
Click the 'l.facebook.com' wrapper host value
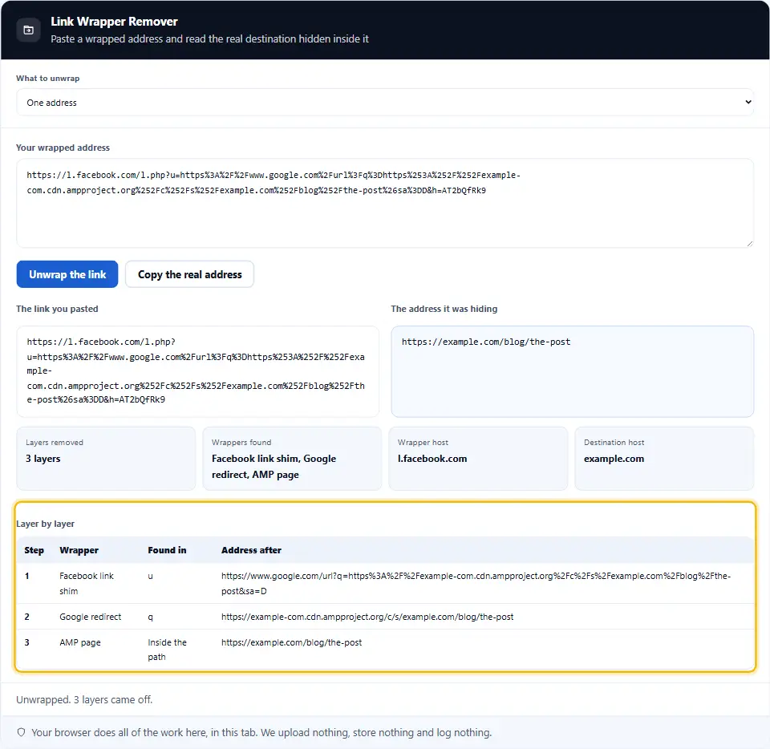coord(432,459)
